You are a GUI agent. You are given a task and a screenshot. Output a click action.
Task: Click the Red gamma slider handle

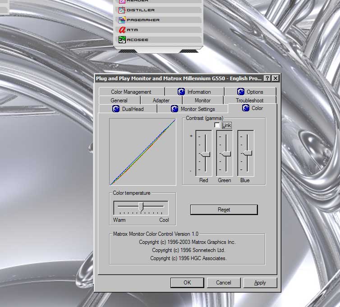205,154
